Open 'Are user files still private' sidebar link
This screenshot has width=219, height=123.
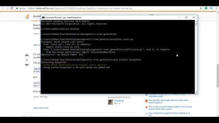168,101
